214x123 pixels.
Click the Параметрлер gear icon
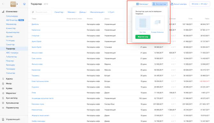(x=3, y=108)
